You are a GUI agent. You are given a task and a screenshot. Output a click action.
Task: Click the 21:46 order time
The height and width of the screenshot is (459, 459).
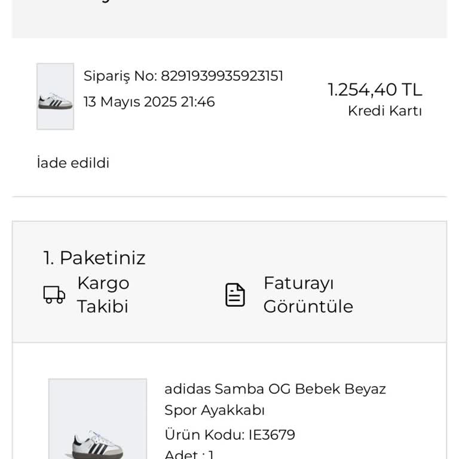(197, 102)
